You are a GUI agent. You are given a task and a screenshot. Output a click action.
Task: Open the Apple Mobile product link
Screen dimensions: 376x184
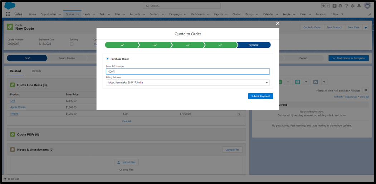18,107
